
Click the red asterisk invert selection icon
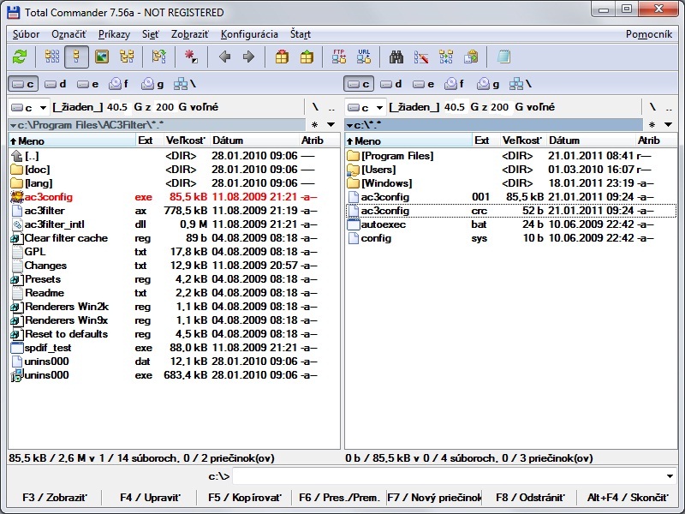click(191, 57)
